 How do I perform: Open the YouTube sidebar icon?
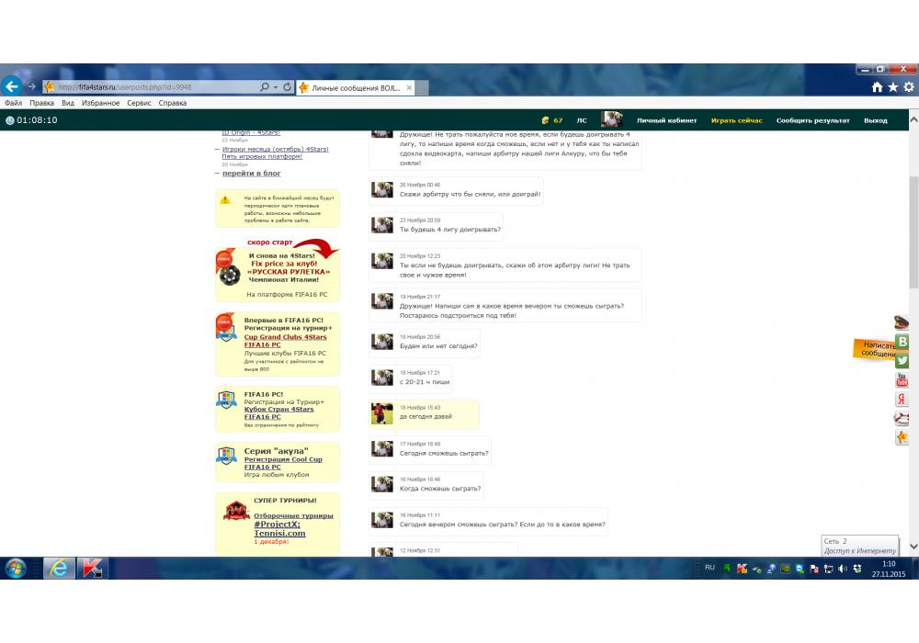pos(902,380)
